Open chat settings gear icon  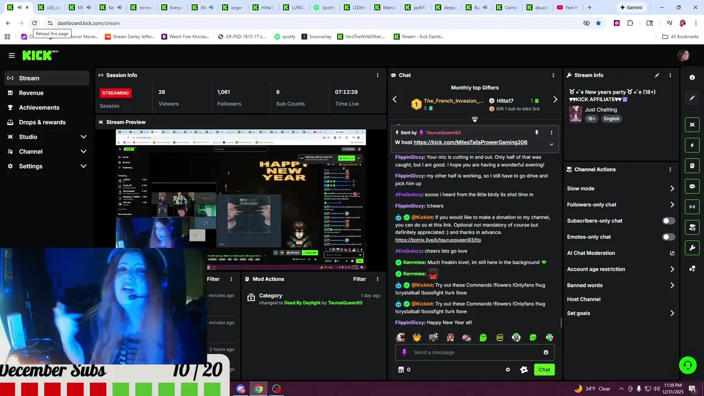point(508,370)
